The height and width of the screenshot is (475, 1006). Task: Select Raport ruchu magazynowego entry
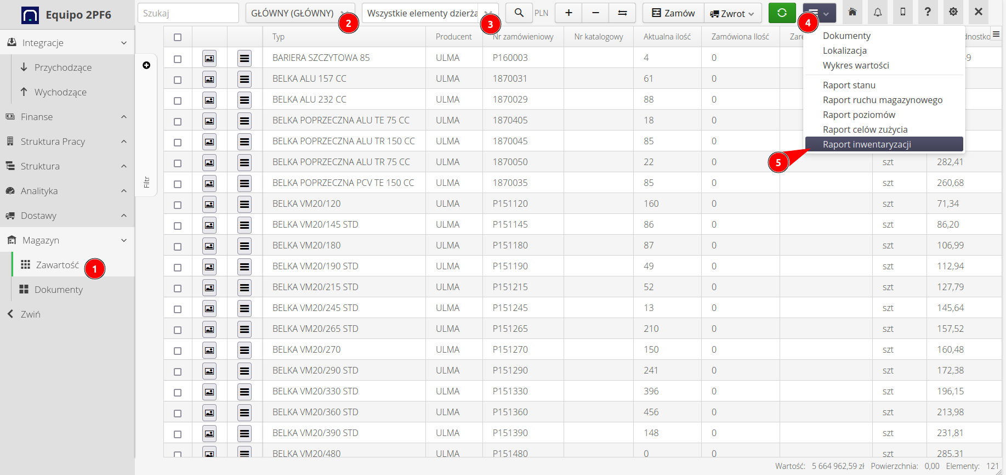(884, 100)
